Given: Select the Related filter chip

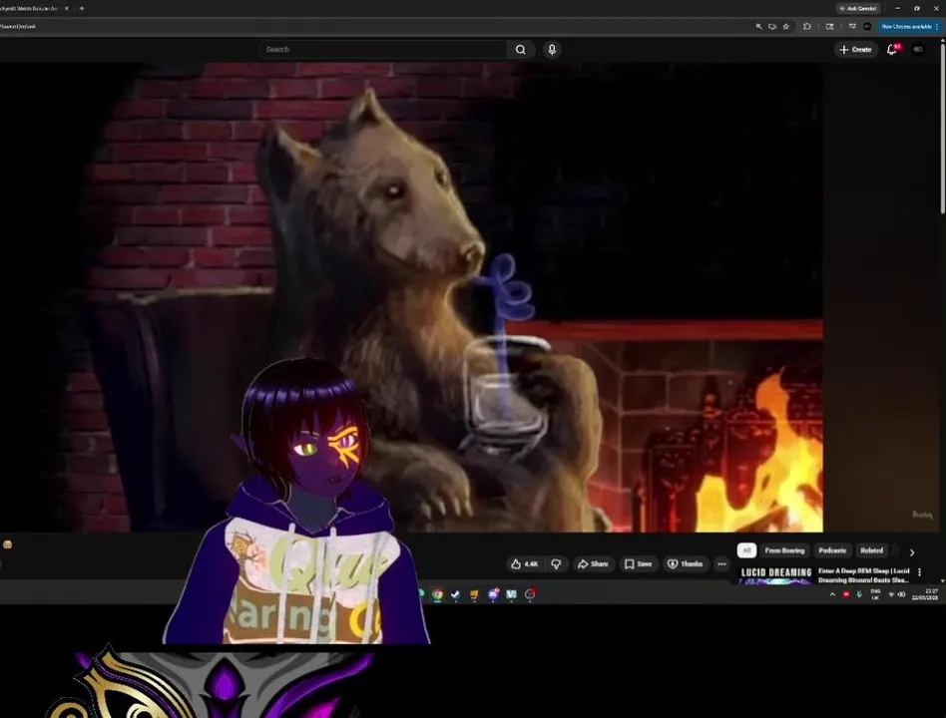Looking at the screenshot, I should point(871,550).
